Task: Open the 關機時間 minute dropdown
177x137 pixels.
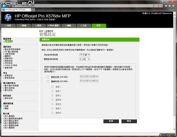Action: point(88,81)
